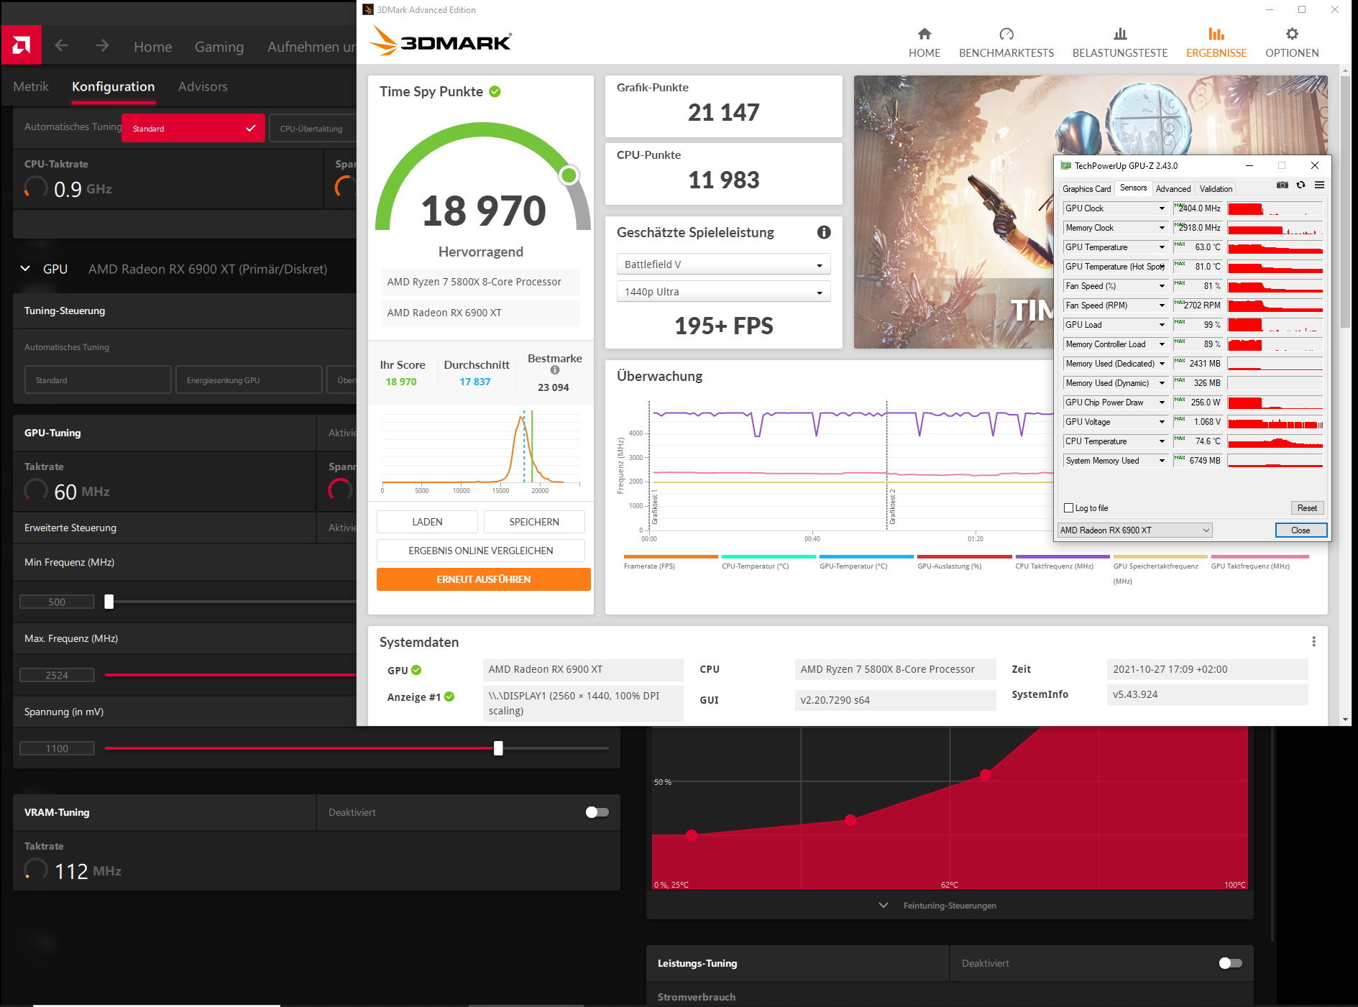Click the GPU-Z Reset button
This screenshot has height=1007, width=1358.
pos(1307,508)
